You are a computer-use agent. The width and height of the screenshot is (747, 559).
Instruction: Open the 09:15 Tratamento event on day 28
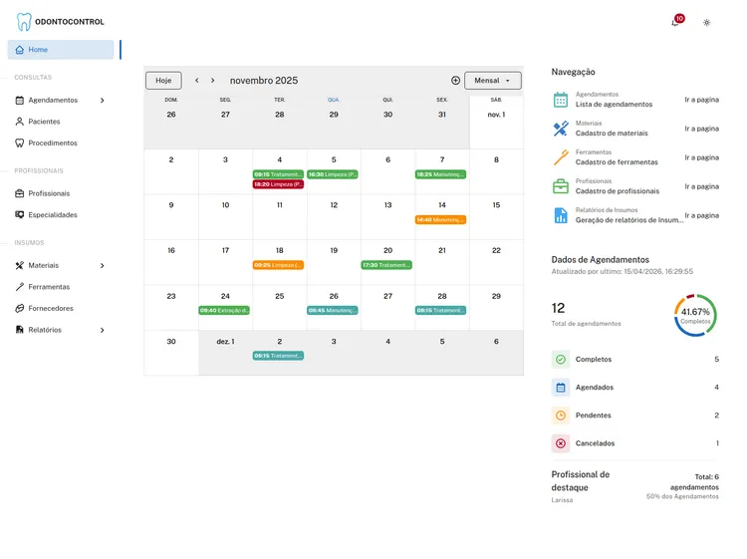pyautogui.click(x=440, y=310)
